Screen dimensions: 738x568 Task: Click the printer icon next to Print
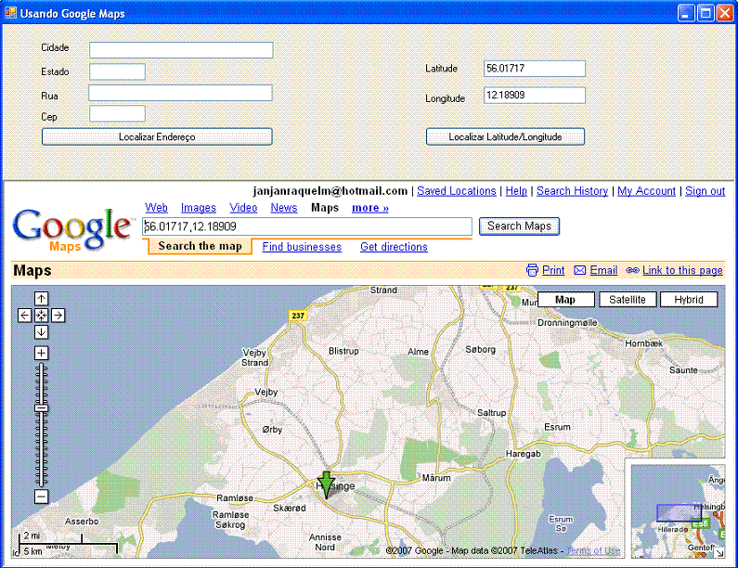click(532, 270)
